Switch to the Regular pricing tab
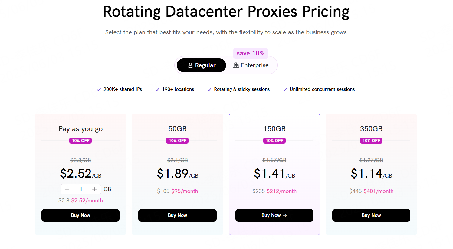The image size is (453, 249). 201,65
